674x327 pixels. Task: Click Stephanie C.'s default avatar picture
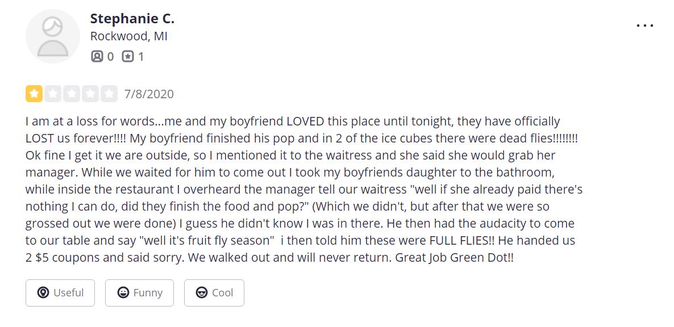tap(53, 36)
